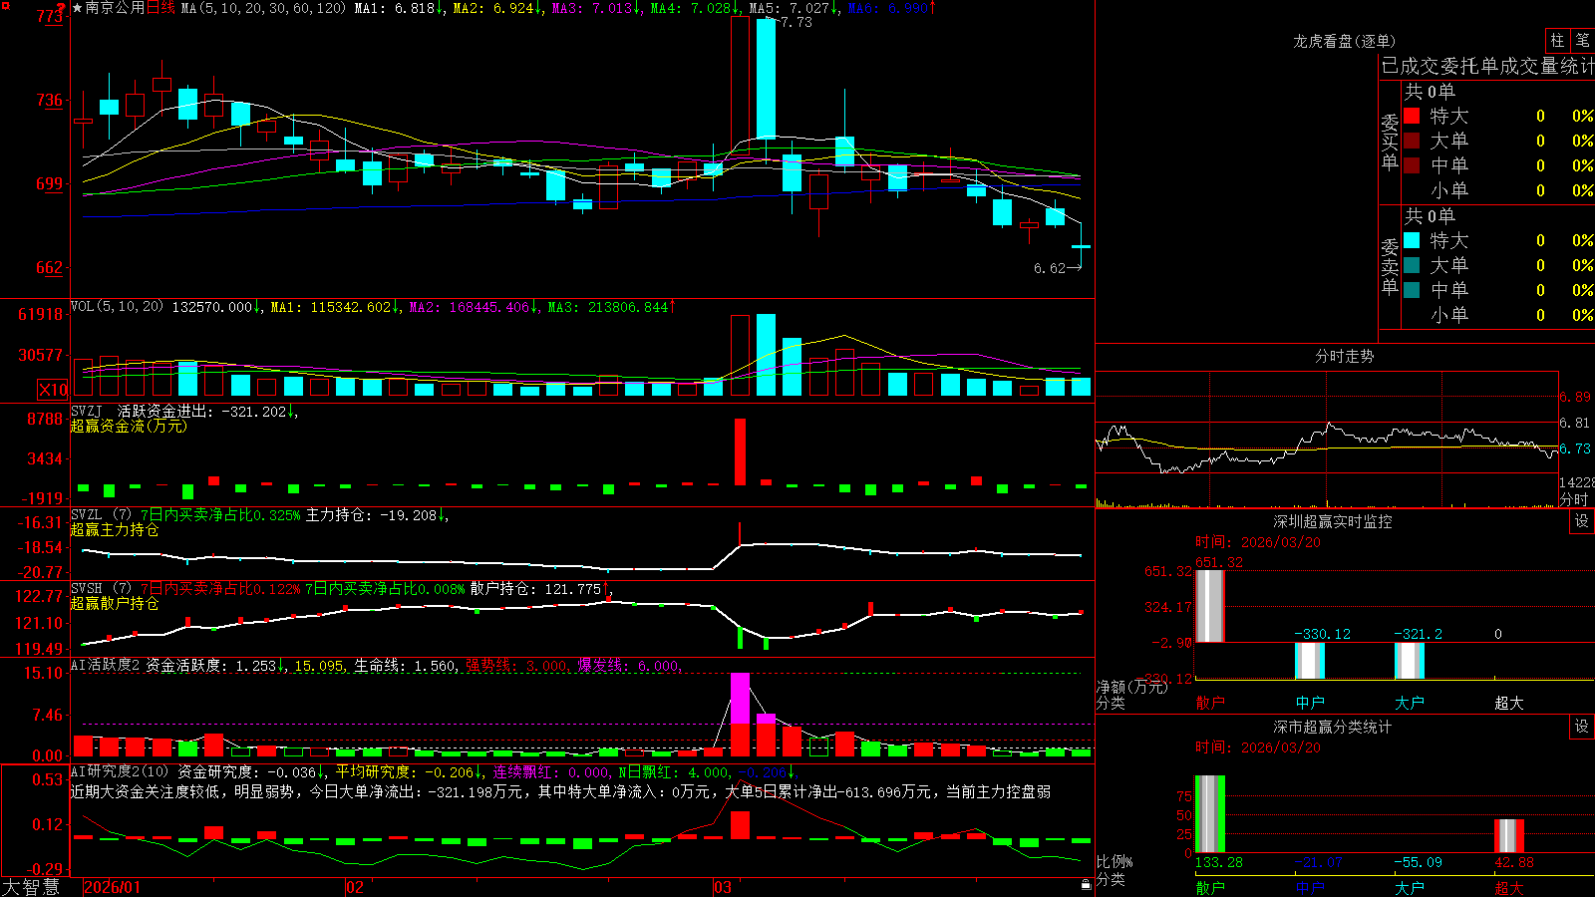Click the 超赢主力持仓 label
Image resolution: width=1595 pixels, height=897 pixels.
[115, 529]
